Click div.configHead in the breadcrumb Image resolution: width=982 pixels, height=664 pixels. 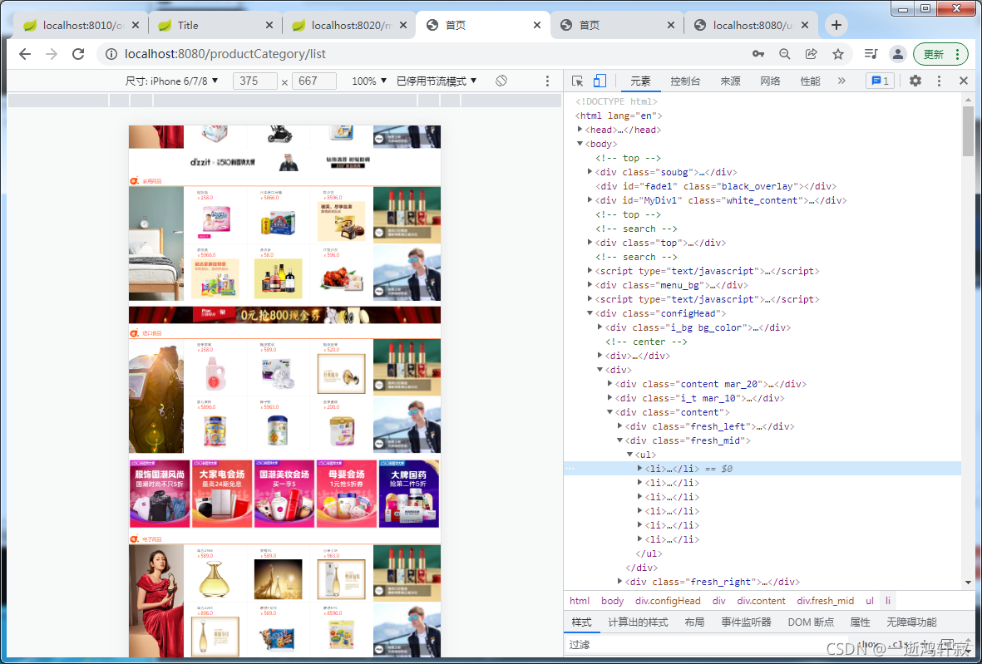click(x=669, y=601)
